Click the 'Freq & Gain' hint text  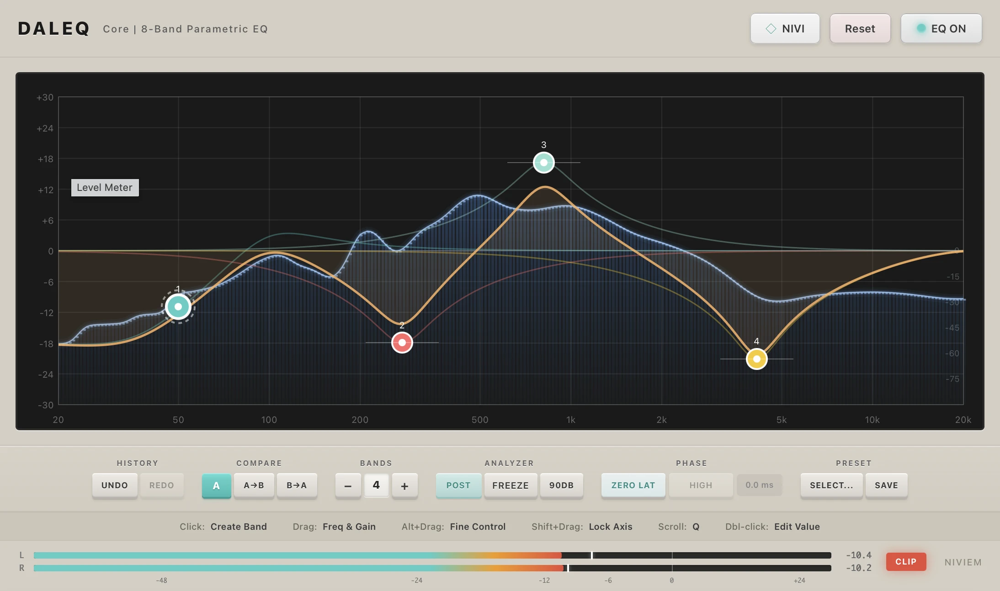[349, 527]
